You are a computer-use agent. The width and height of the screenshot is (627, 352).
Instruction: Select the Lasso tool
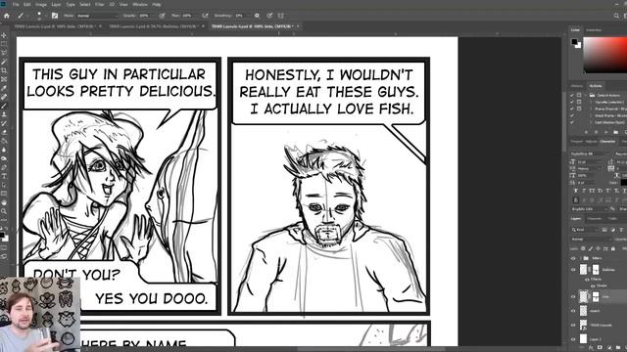(x=4, y=53)
